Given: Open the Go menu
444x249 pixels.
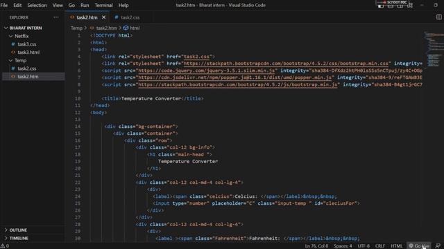Looking at the screenshot, I should click(71, 5).
